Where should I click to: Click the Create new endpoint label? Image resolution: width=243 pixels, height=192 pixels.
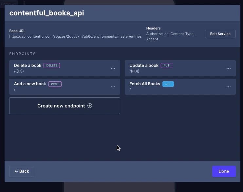pyautogui.click(x=61, y=106)
